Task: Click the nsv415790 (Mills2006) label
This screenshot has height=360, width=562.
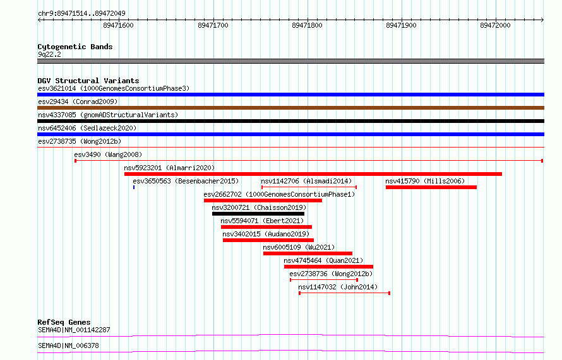Action: pos(425,181)
